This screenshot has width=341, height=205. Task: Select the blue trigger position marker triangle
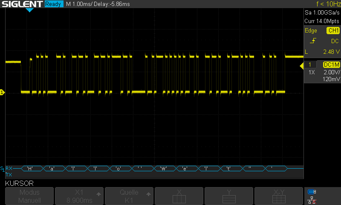coord(29,10)
